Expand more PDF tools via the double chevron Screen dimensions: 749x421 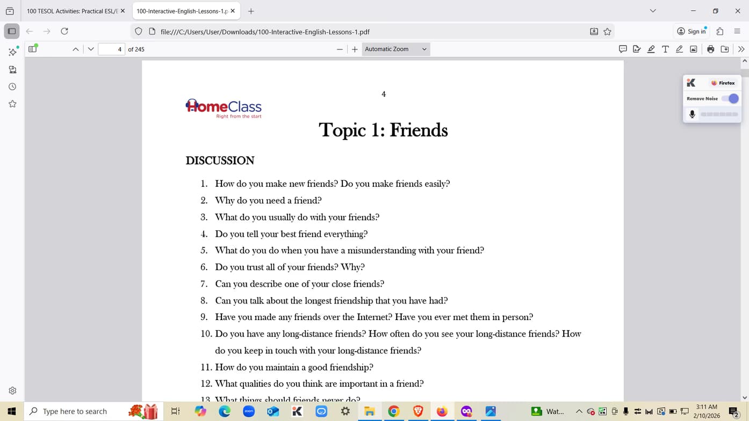[x=741, y=49]
